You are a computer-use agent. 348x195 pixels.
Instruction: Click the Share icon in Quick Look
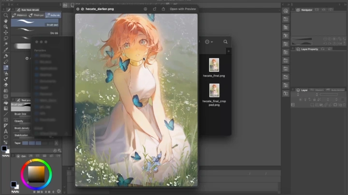coord(164,9)
